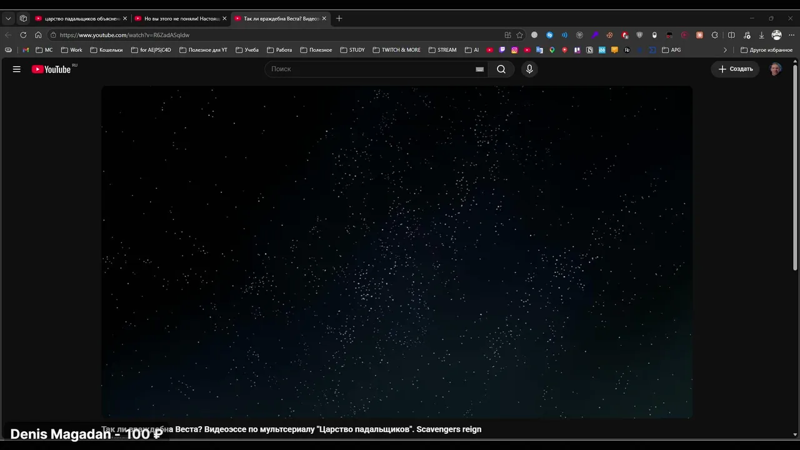
Task: Open the on-screen keyboard in search box
Action: point(479,69)
